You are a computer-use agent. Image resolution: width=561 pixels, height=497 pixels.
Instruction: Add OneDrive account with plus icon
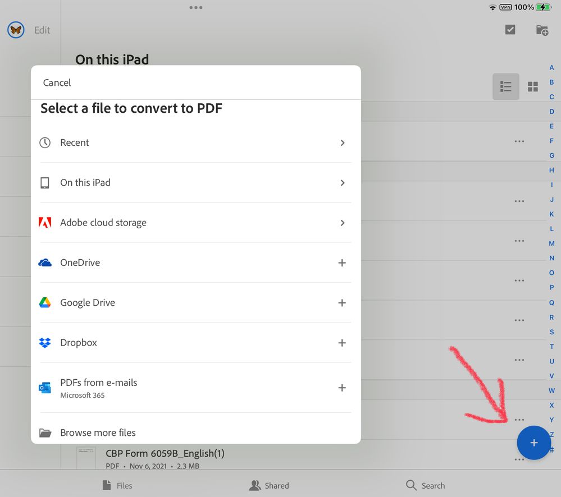pyautogui.click(x=342, y=263)
